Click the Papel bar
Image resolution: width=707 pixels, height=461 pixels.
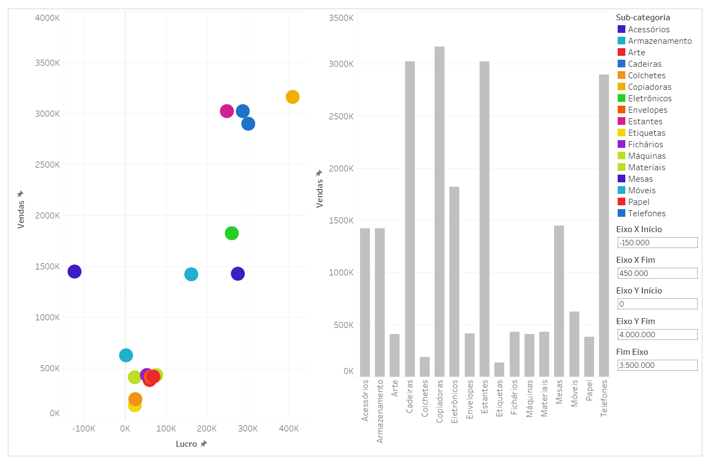point(589,356)
